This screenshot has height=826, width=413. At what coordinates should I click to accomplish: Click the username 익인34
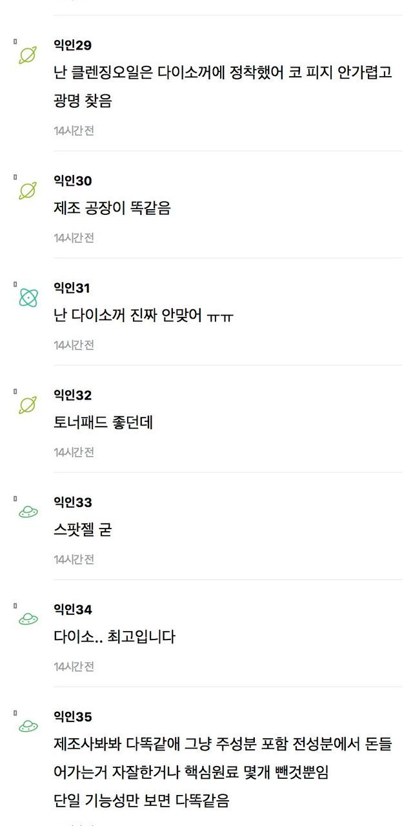[72, 609]
